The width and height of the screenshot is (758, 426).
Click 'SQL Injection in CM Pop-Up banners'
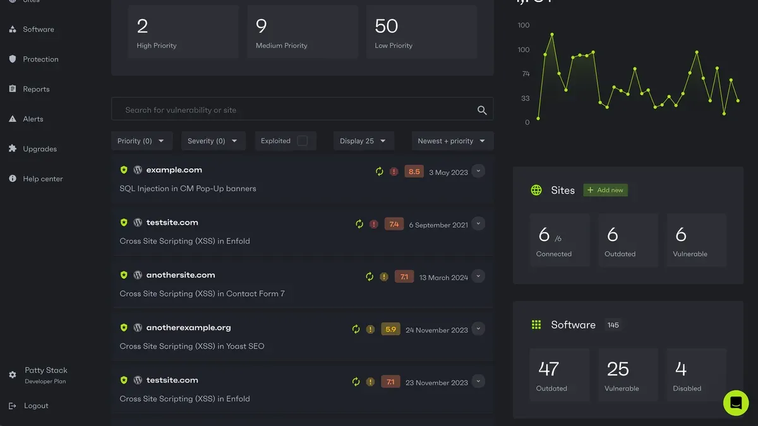pos(188,188)
